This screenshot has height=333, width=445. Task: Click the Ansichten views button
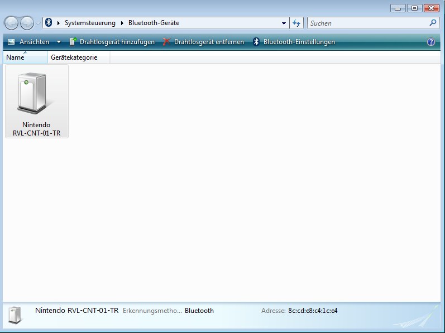tap(28, 42)
